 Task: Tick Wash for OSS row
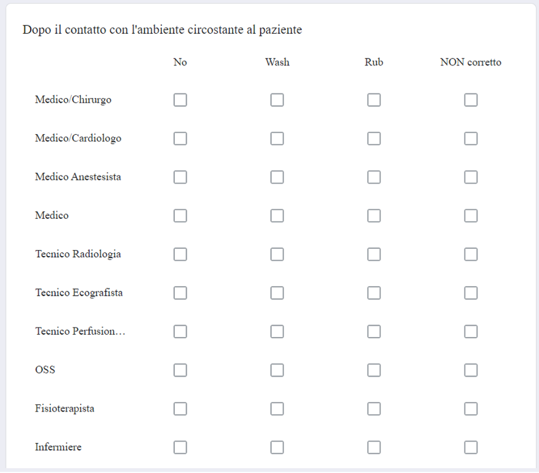(x=277, y=370)
